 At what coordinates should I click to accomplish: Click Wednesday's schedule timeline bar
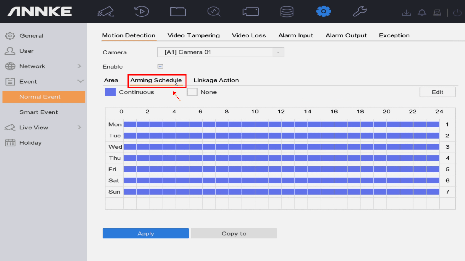[x=281, y=147]
